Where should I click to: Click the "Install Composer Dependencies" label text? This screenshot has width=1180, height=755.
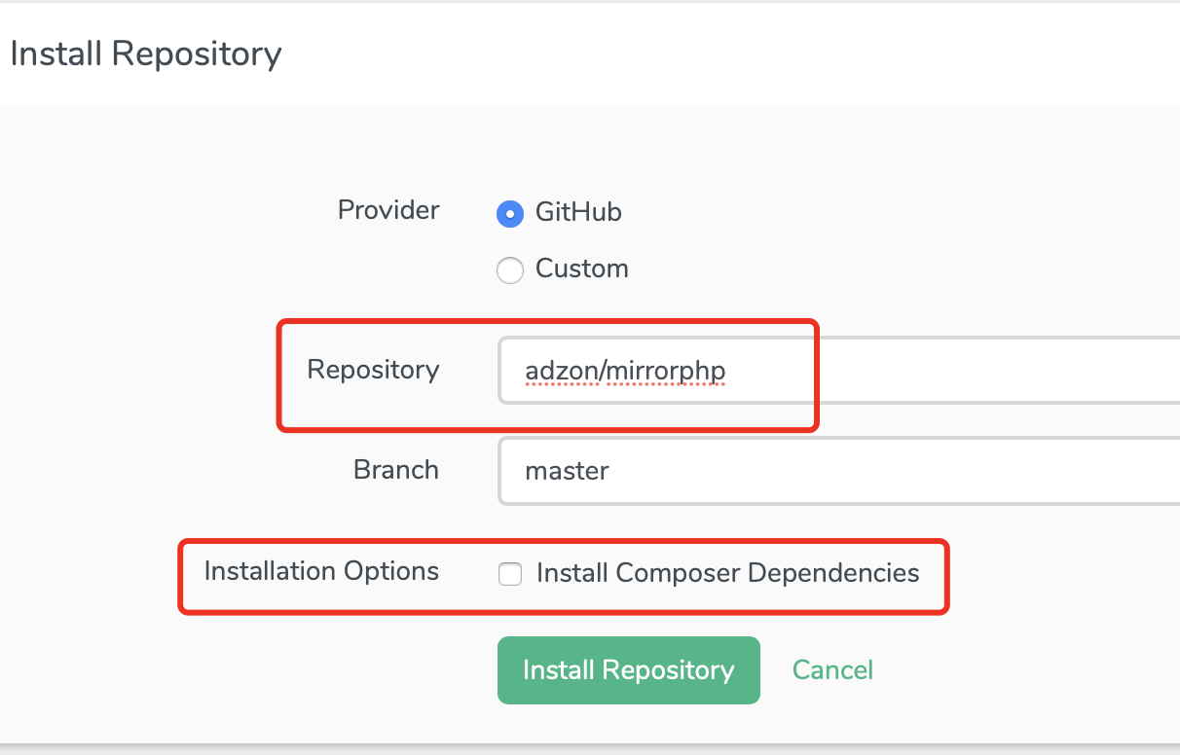727,573
